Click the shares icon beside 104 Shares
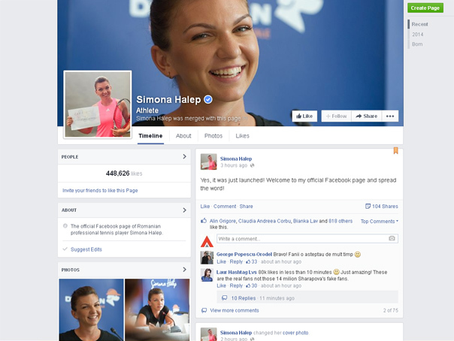Viewport: 454px width, 341px height. [x=368, y=207]
